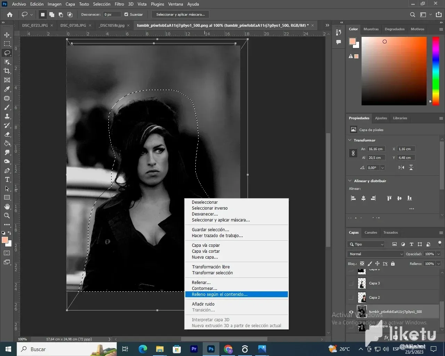Toggle the layer filtering switch

440,243
